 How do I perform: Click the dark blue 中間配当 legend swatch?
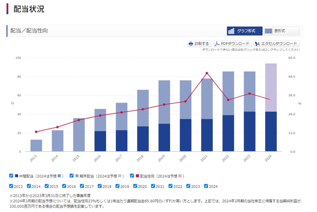pyautogui.click(x=16, y=176)
